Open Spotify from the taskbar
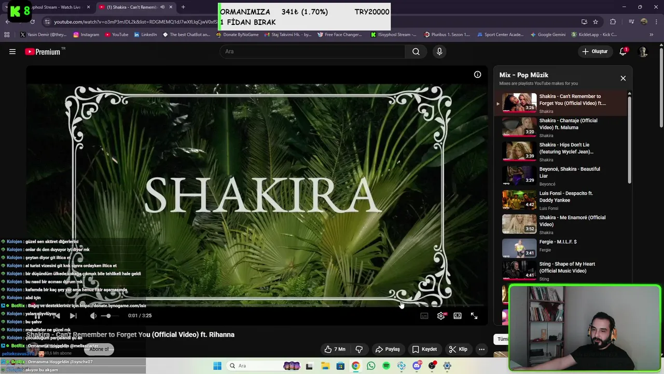 386,366
